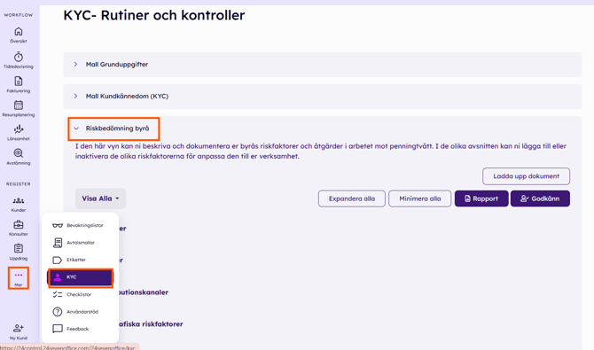The height and width of the screenshot is (350, 594).
Task: Go to Fakturering document icon
Action: pos(19,81)
